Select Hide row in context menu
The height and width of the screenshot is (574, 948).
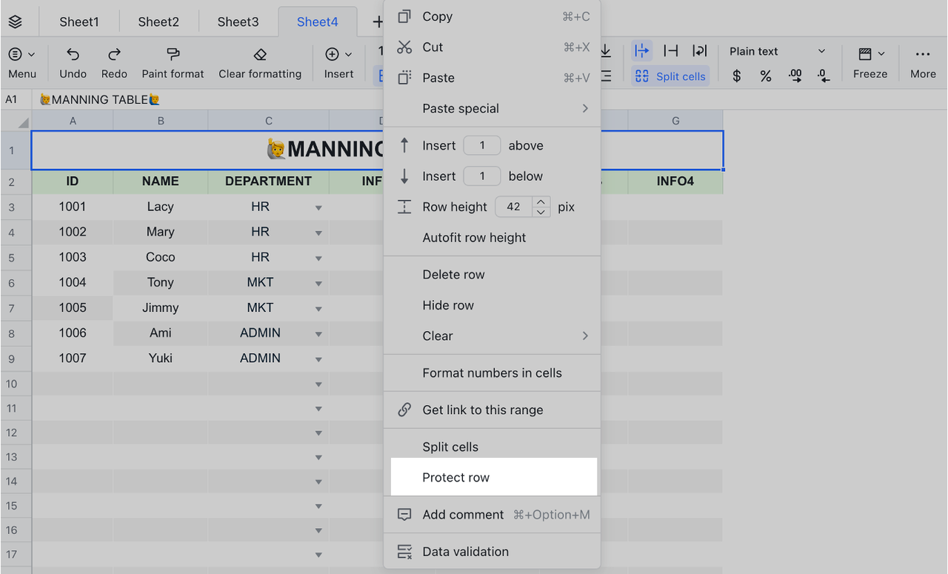(x=448, y=305)
